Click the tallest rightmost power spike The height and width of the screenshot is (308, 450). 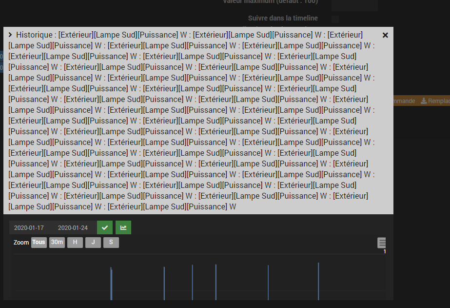318,281
